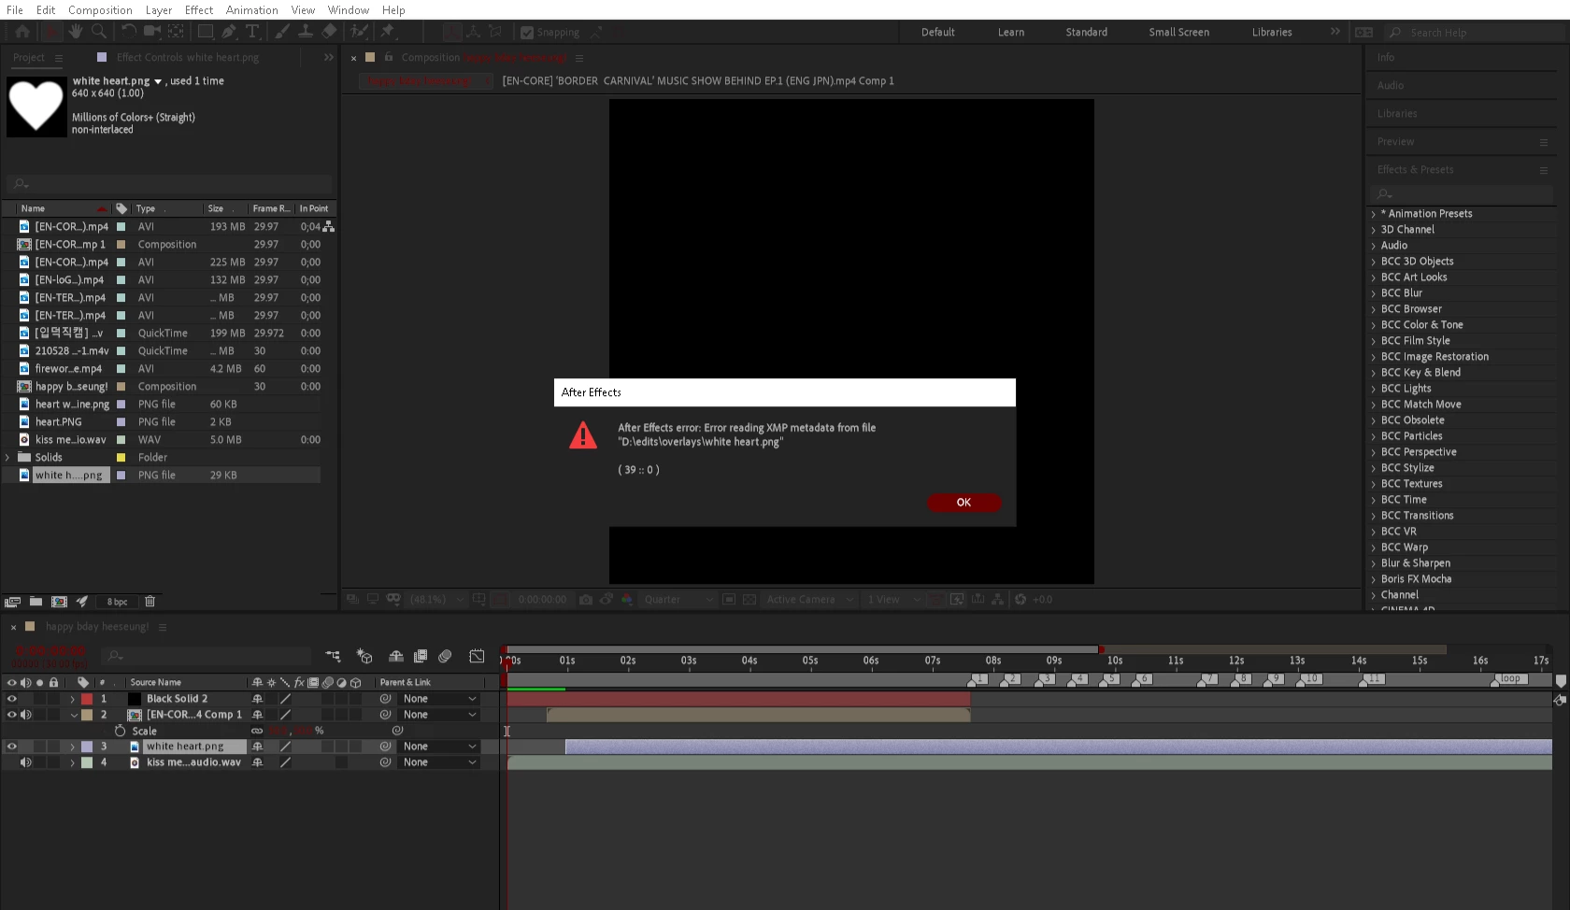Click lavender label color of white heart.png layer
1570x910 pixels.
tap(87, 746)
